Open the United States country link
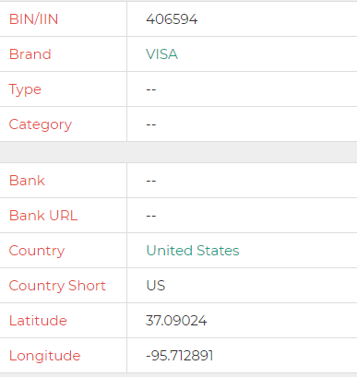Viewport: 357px width, 377px height. coord(193,251)
